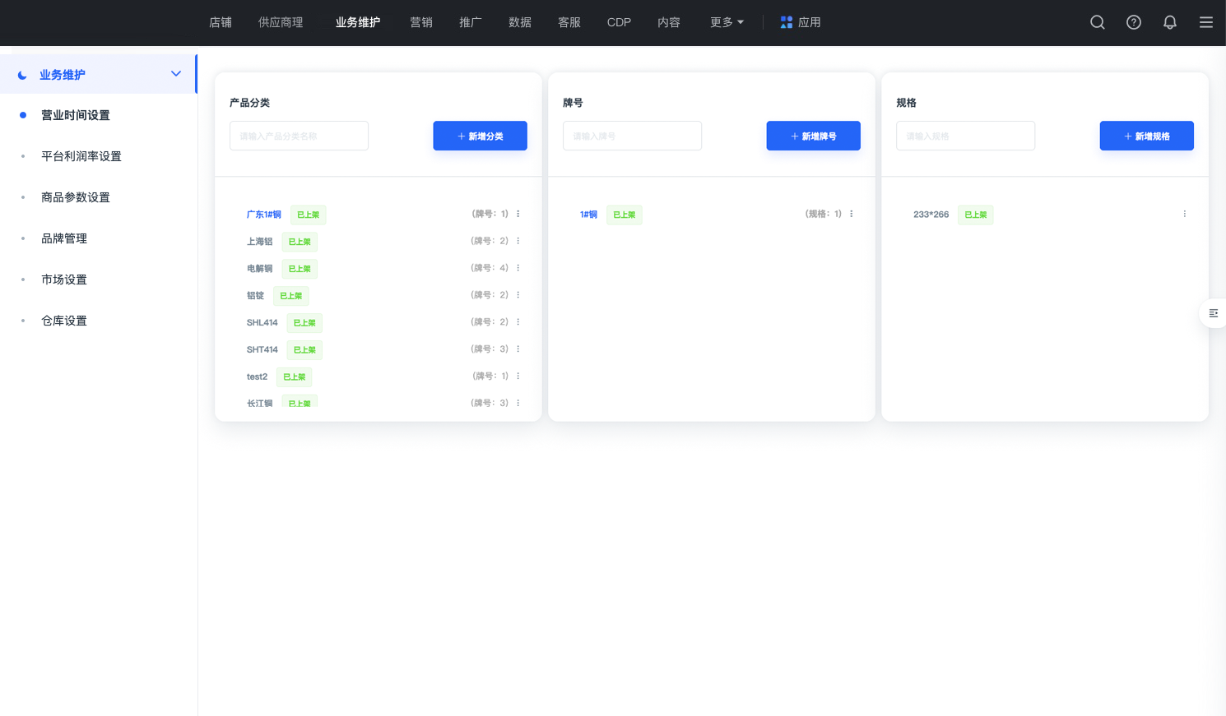Click the 新增牌号 button
Viewport: 1226px width, 716px height.
[x=813, y=136]
